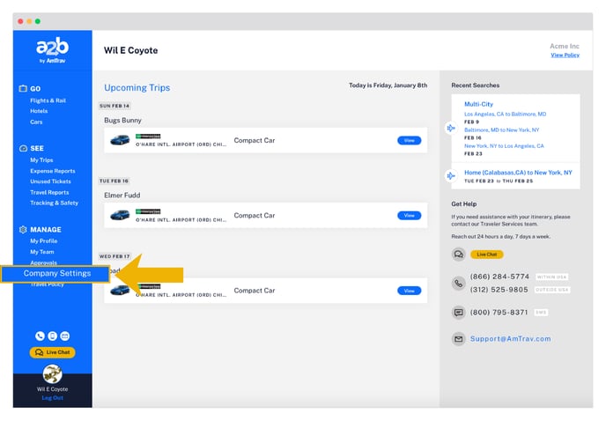Click the phone icon in the sidebar
Image resolution: width=606 pixels, height=421 pixels.
(41, 336)
